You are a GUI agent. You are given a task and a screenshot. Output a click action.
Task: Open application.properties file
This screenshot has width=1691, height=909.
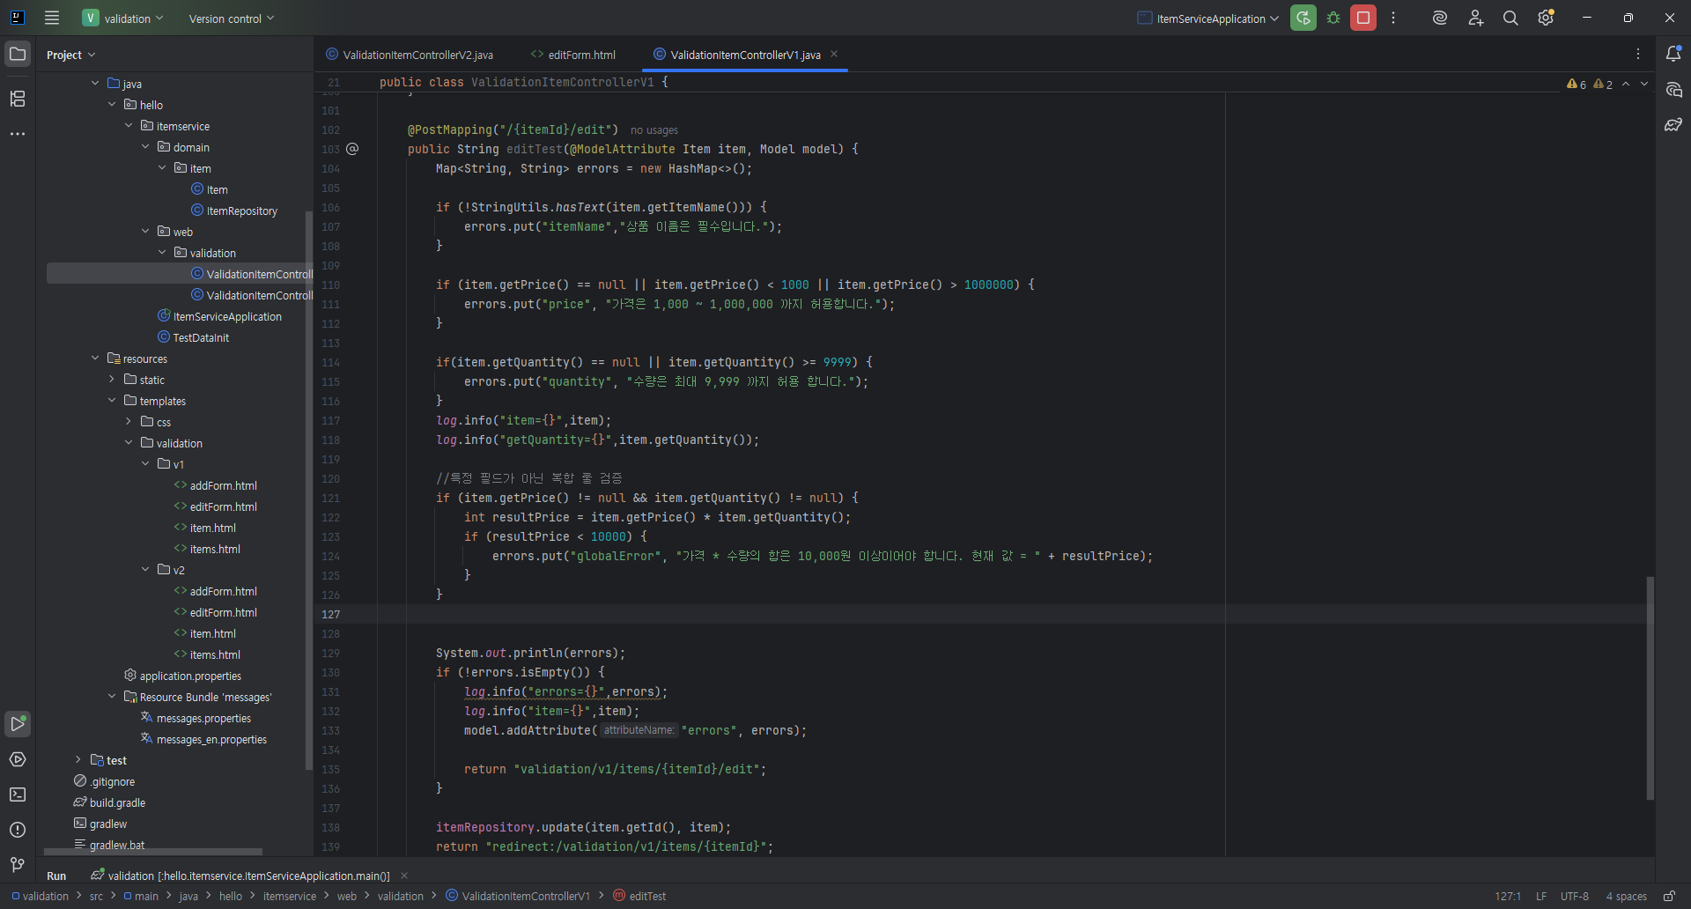183,676
